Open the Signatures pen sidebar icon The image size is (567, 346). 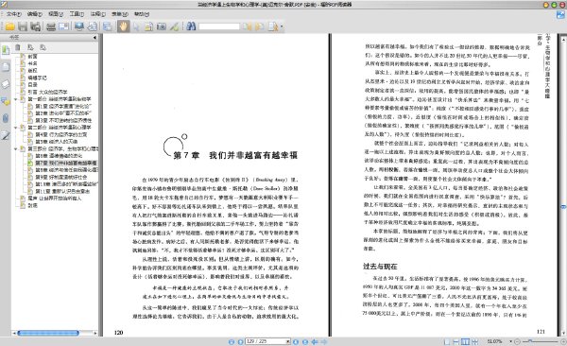6,135
